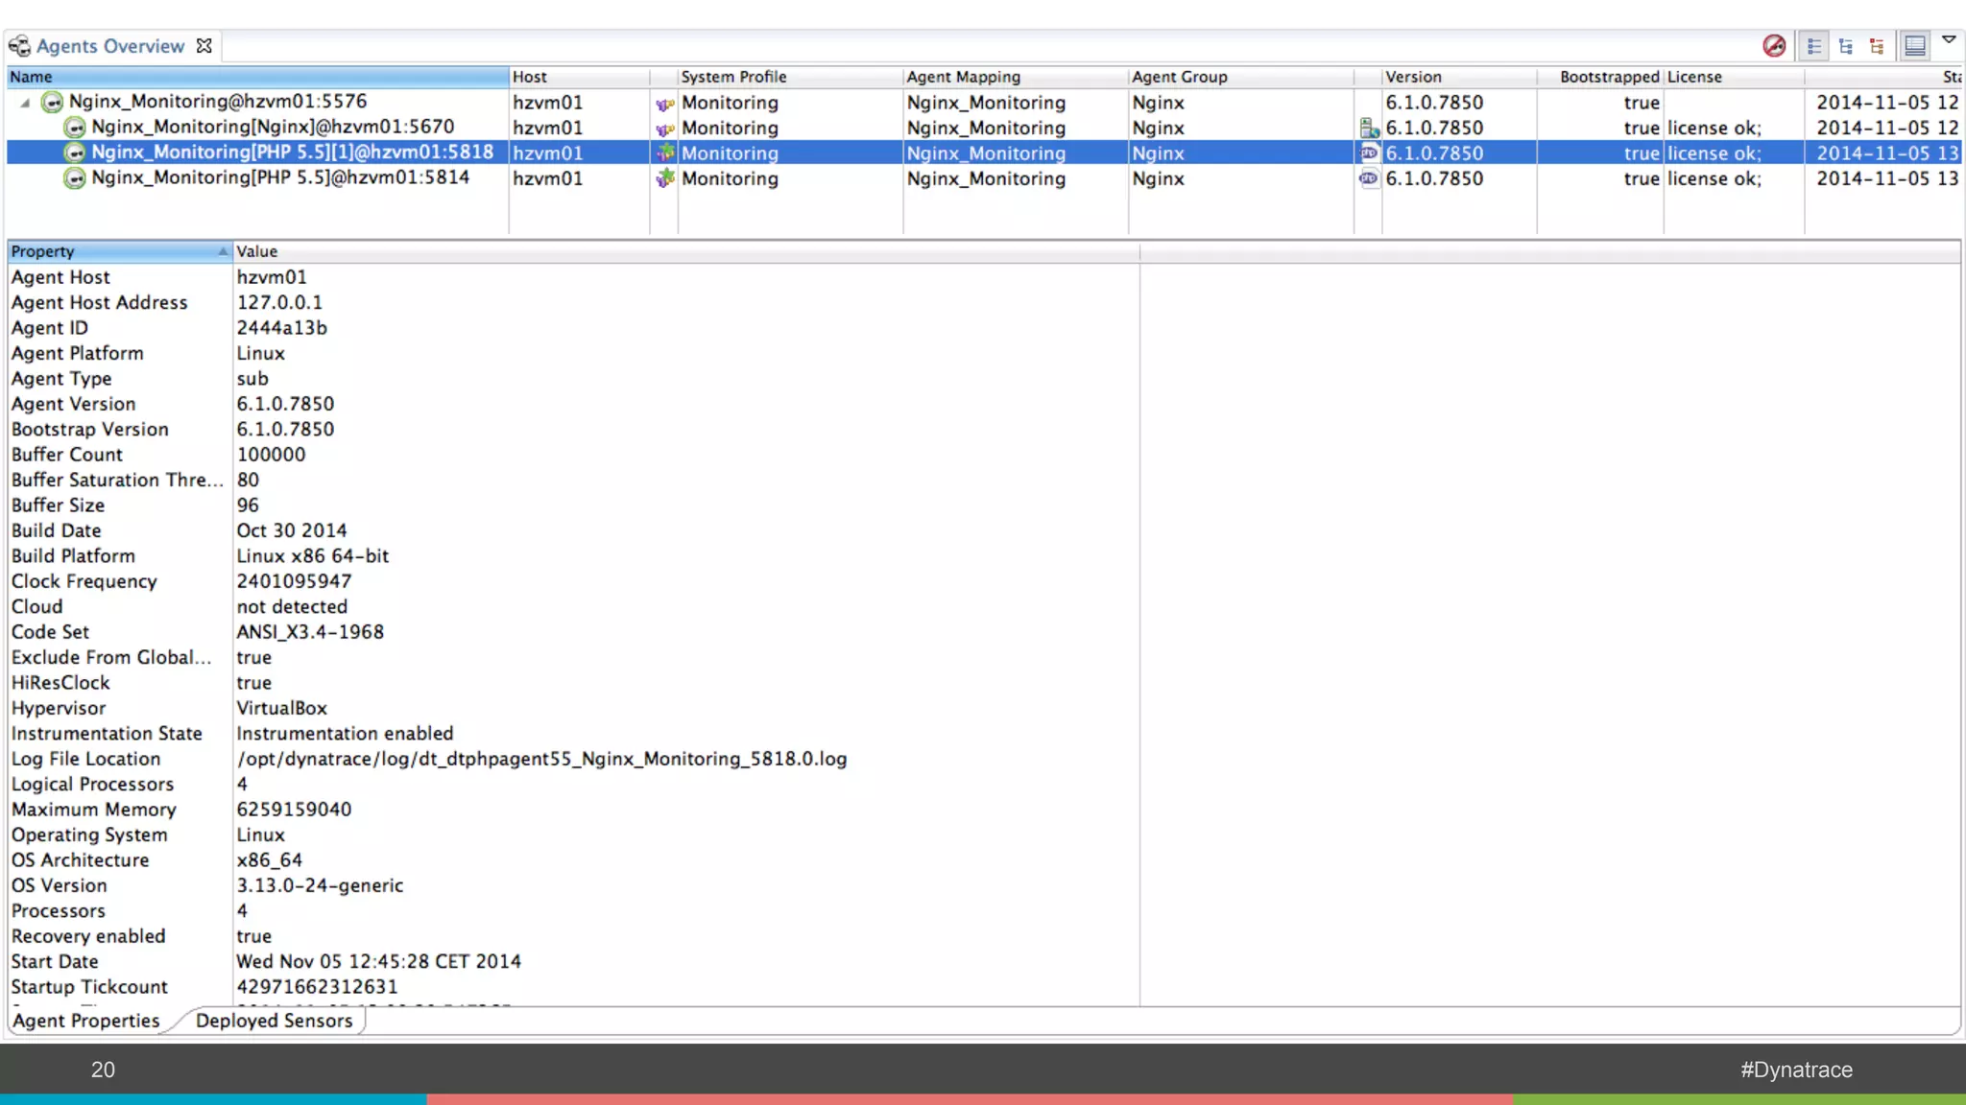Image resolution: width=1966 pixels, height=1105 pixels.
Task: Sort by Agent Mapping column header
Action: (1016, 77)
